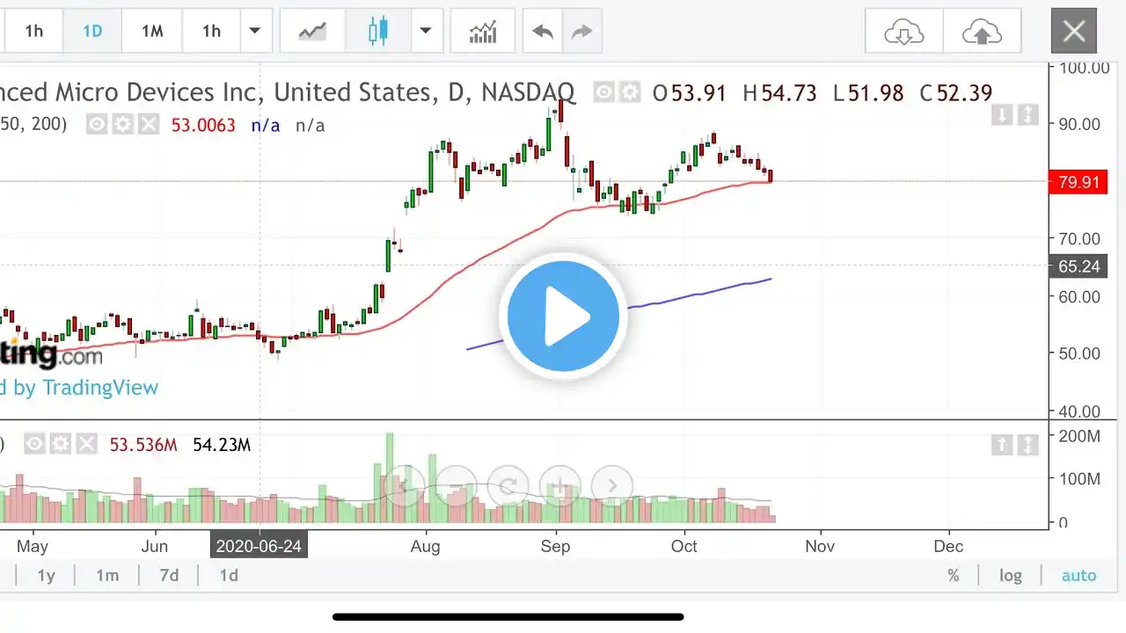Expand the time interval dropdown arrow

[x=254, y=32]
